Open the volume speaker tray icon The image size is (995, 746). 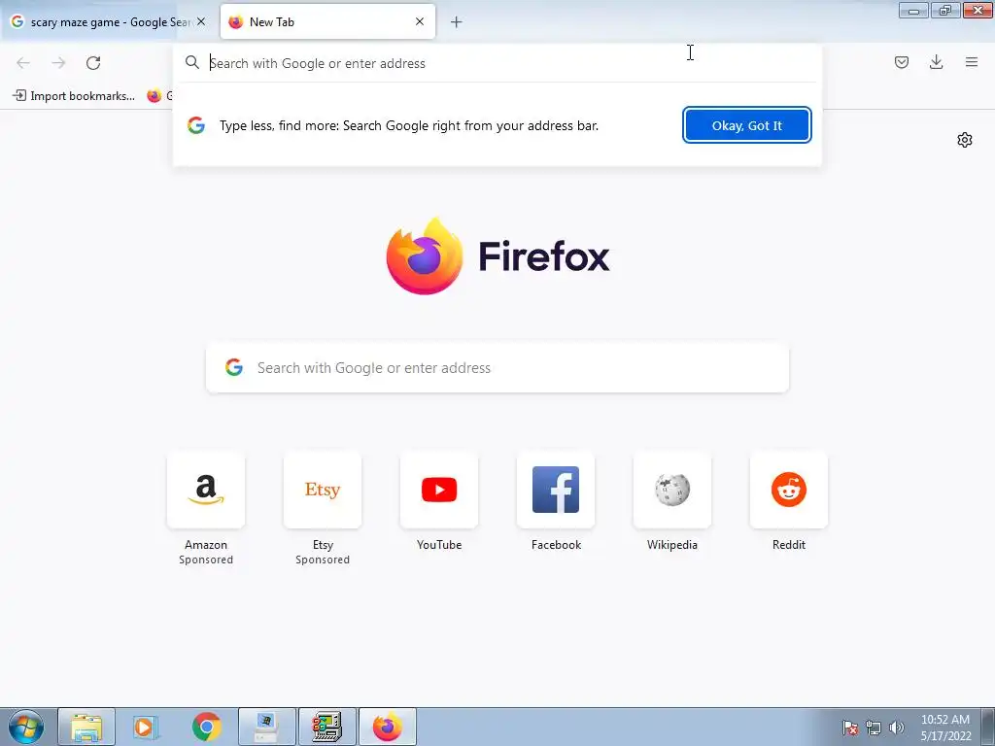point(896,728)
